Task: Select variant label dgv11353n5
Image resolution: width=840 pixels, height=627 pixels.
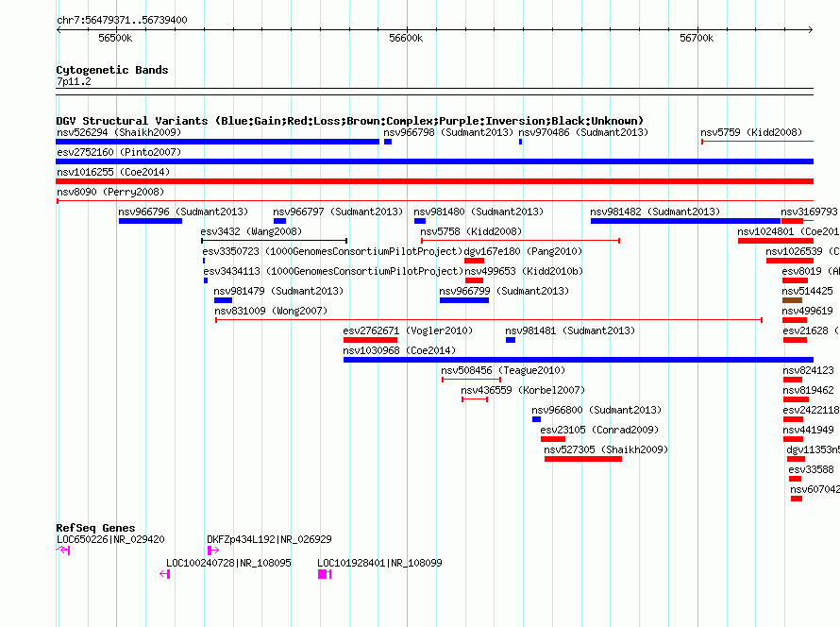Action: point(814,449)
